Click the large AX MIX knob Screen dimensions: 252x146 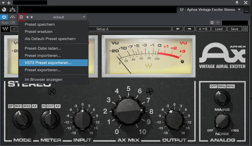click(129, 111)
